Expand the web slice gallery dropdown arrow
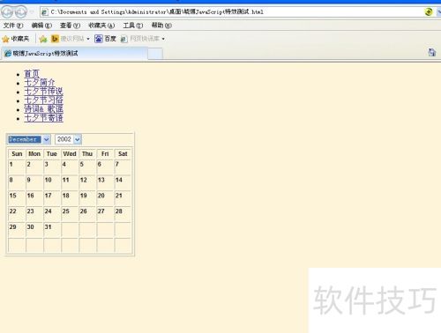This screenshot has width=441, height=333. (163, 39)
